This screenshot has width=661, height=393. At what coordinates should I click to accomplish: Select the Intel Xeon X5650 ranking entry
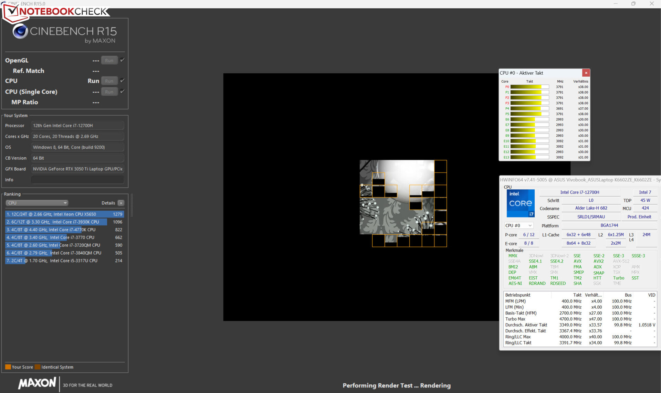click(64, 214)
